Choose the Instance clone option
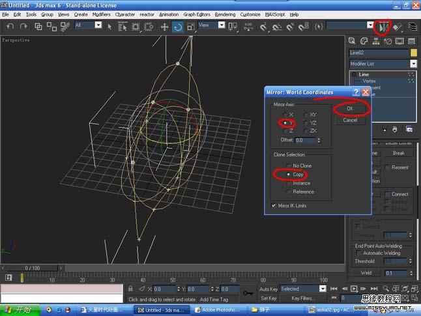 289,183
